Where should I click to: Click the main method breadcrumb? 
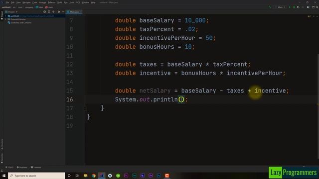click(x=49, y=7)
